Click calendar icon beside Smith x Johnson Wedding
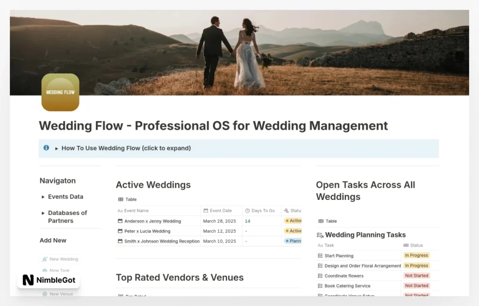Viewport: 479px width, 306px height. coord(120,241)
